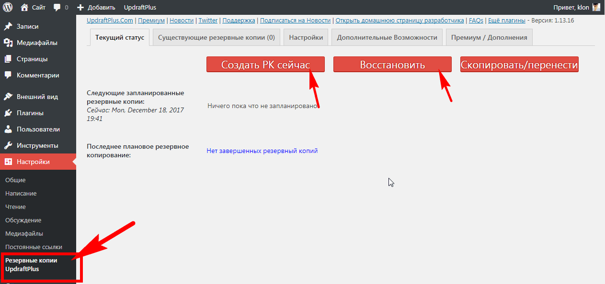The image size is (605, 284).
Task: Click Создать РК сейчас button
Action: pyautogui.click(x=265, y=65)
